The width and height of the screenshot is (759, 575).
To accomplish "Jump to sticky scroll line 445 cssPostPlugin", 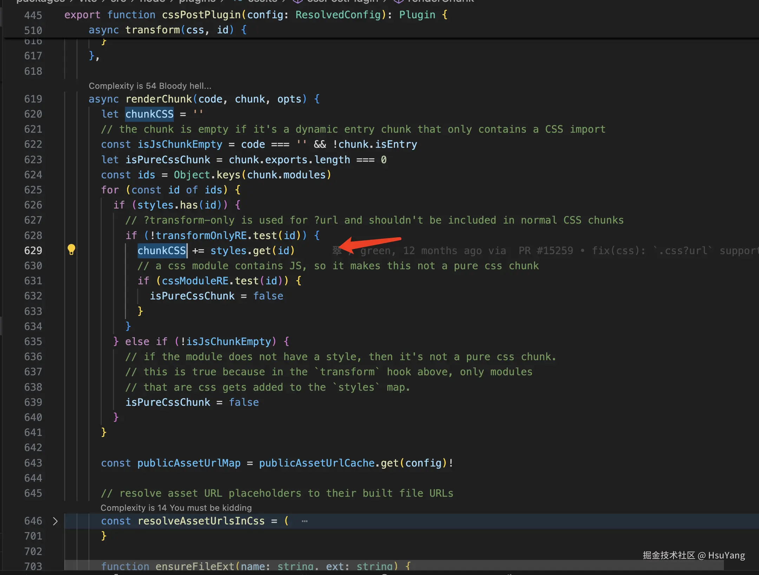I will tap(202, 15).
